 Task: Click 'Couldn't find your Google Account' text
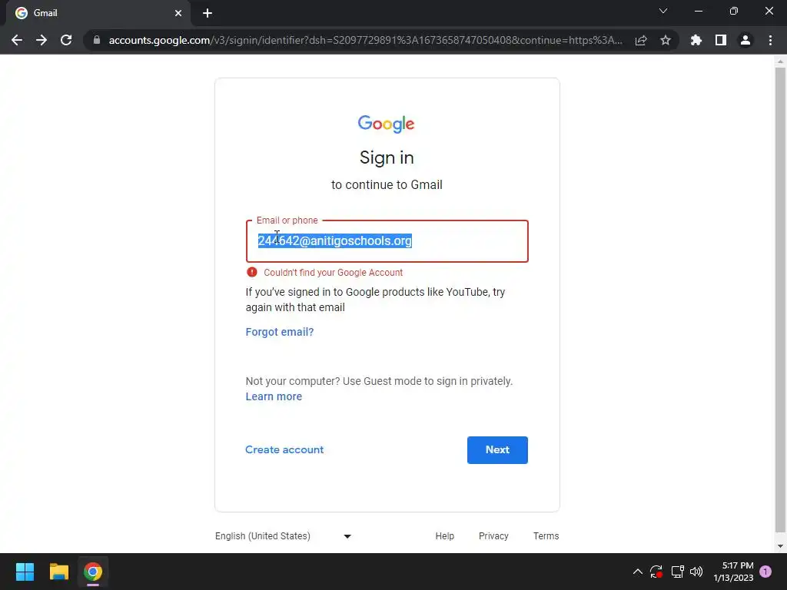(334, 273)
